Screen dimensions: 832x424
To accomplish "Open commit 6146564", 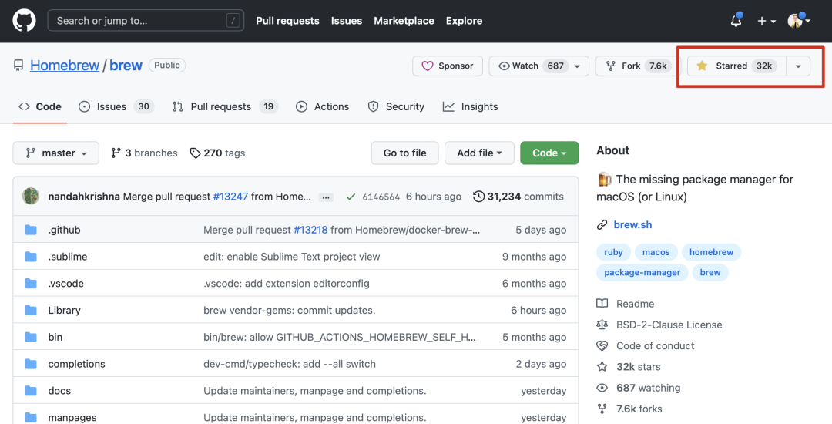I will point(381,197).
